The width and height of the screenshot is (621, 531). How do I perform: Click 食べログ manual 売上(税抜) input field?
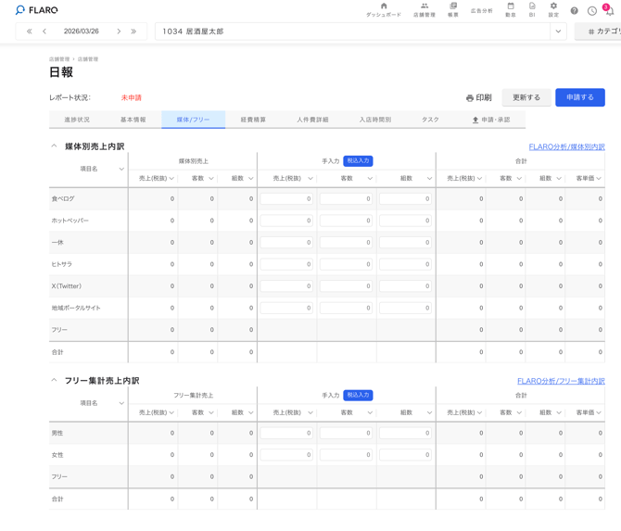[286, 199]
